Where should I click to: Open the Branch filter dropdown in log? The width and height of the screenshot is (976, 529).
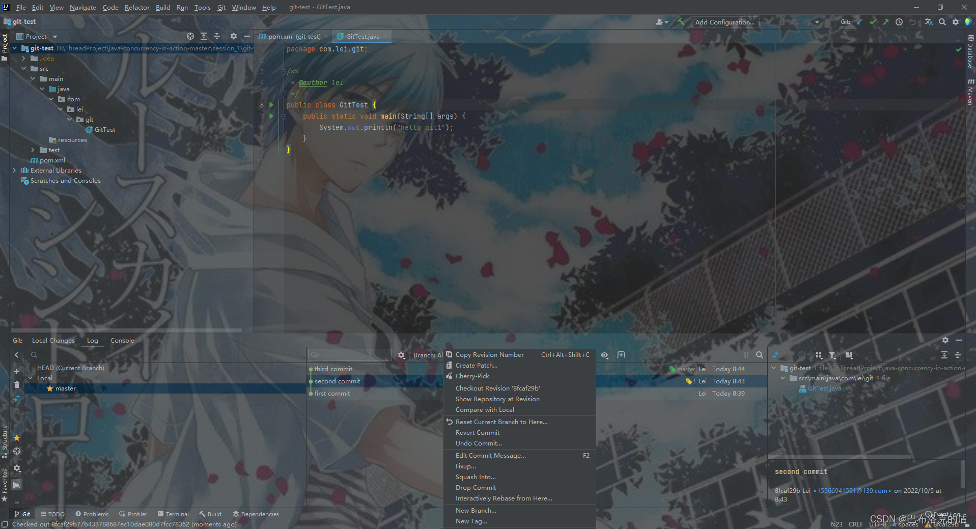(428, 355)
